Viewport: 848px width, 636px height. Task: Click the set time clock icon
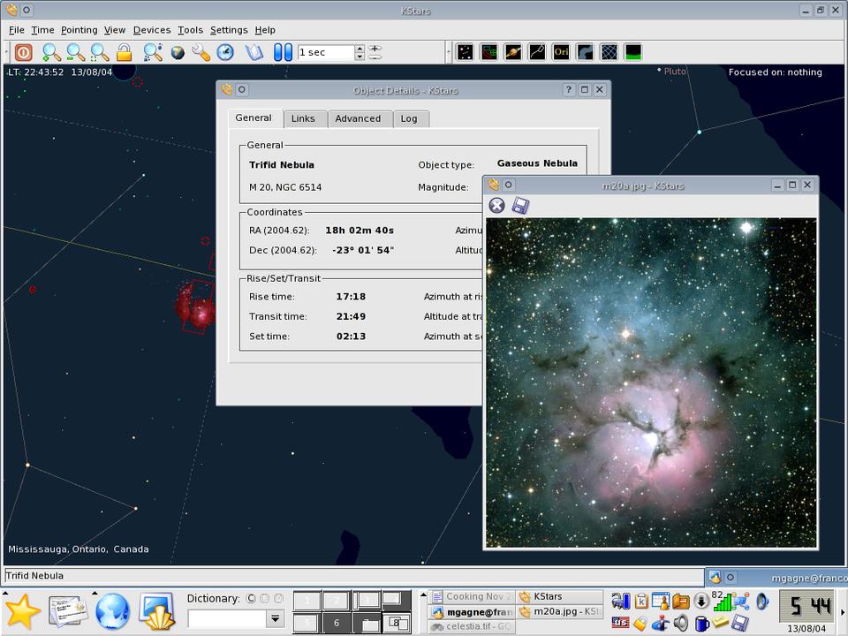tap(225, 53)
